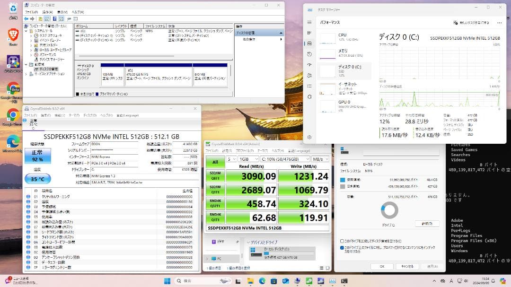
Task: Open Microsoft Edge desktop icon
Action: coord(13,144)
